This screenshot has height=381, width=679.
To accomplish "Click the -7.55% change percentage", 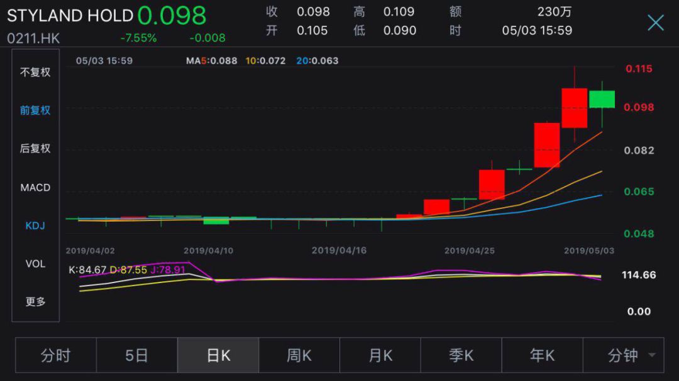I will point(138,38).
